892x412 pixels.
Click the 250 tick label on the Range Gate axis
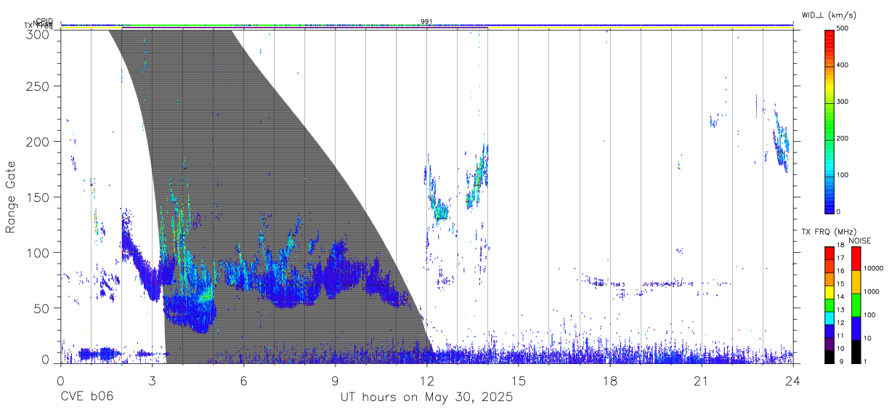coord(39,86)
